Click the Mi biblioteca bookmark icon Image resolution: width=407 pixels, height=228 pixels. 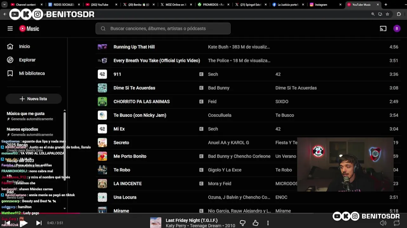[10, 73]
